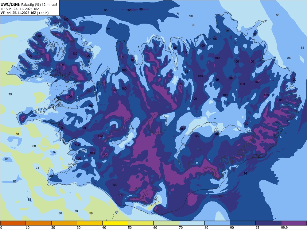Click the '74' humidity value on the map
This screenshot has height=230, width=307.
[x=37, y=168]
